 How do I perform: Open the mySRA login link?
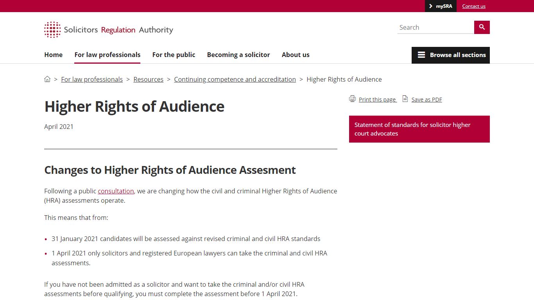[x=441, y=6]
